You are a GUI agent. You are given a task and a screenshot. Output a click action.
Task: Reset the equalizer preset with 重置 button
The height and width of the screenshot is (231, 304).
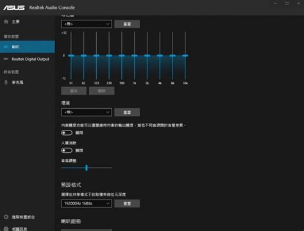127,24
